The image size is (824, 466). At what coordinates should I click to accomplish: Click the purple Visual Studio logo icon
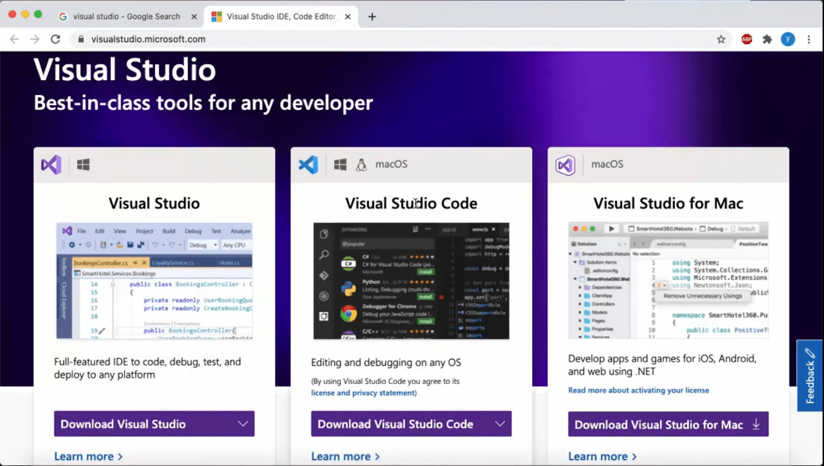pos(51,165)
